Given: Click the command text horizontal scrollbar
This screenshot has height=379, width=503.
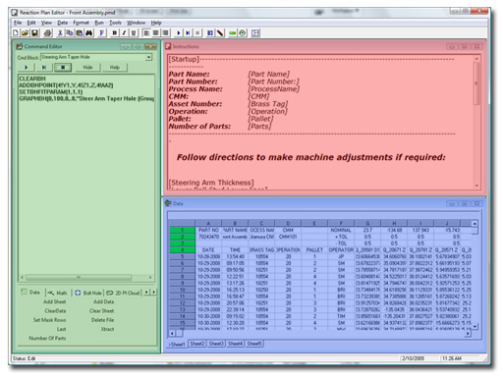Looking at the screenshot, I should click(87, 278).
